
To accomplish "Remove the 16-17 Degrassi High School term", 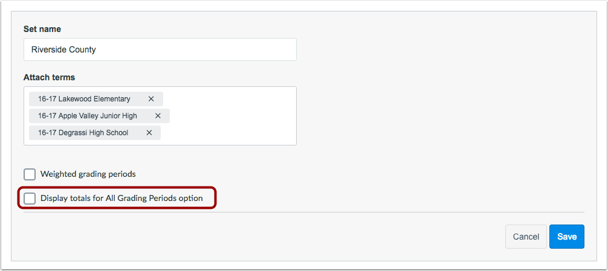I will tap(149, 133).
